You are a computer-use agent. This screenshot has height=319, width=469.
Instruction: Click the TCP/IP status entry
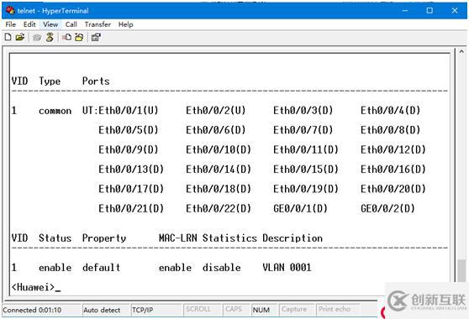(142, 310)
